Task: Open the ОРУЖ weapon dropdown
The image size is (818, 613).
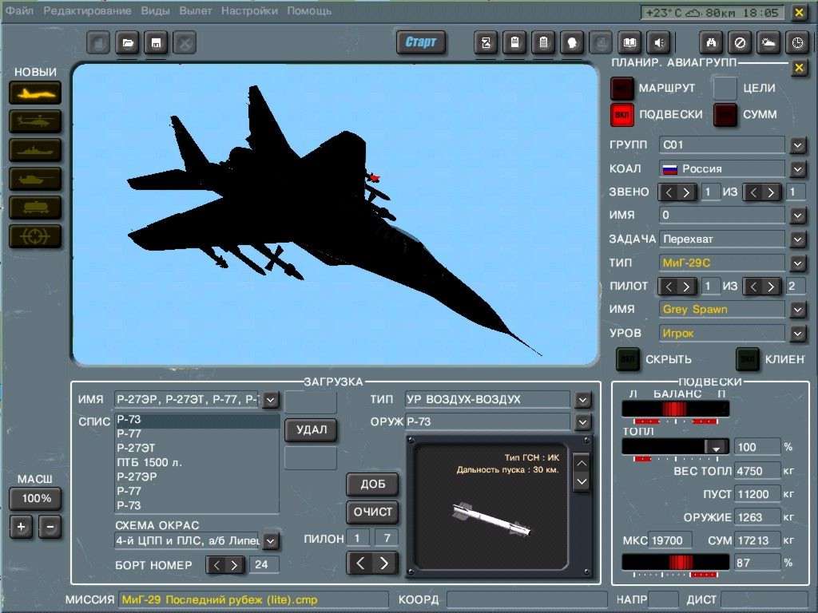Action: (582, 422)
